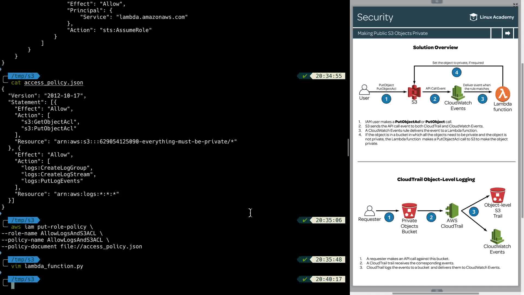
Task: Click the red S3 icon in Solution Overview
Action: 414,92
